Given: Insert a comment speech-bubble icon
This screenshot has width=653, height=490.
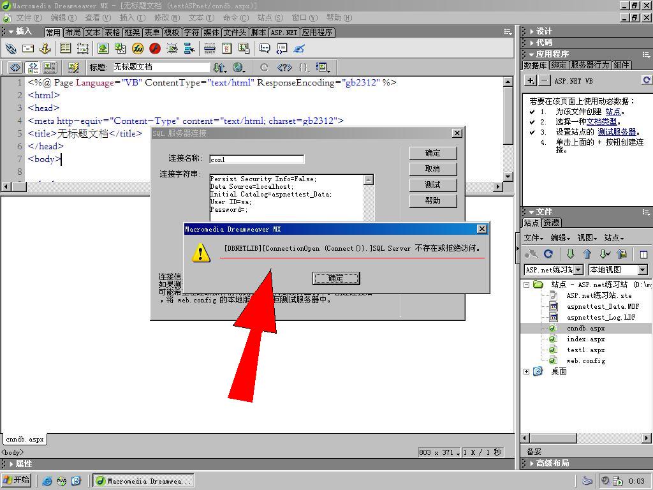Looking at the screenshot, I should coord(265,48).
